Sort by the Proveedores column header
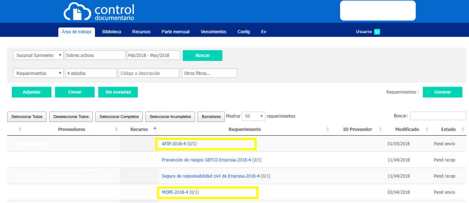Viewport: 469px width, 203px height. (71, 130)
